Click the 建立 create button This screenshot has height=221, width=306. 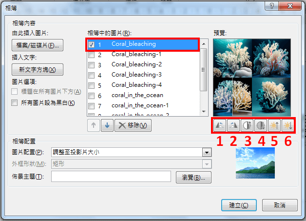pyautogui.click(x=239, y=205)
